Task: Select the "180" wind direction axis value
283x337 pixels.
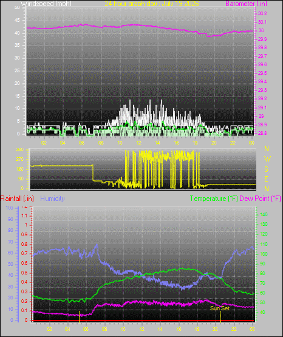Action: (19, 169)
